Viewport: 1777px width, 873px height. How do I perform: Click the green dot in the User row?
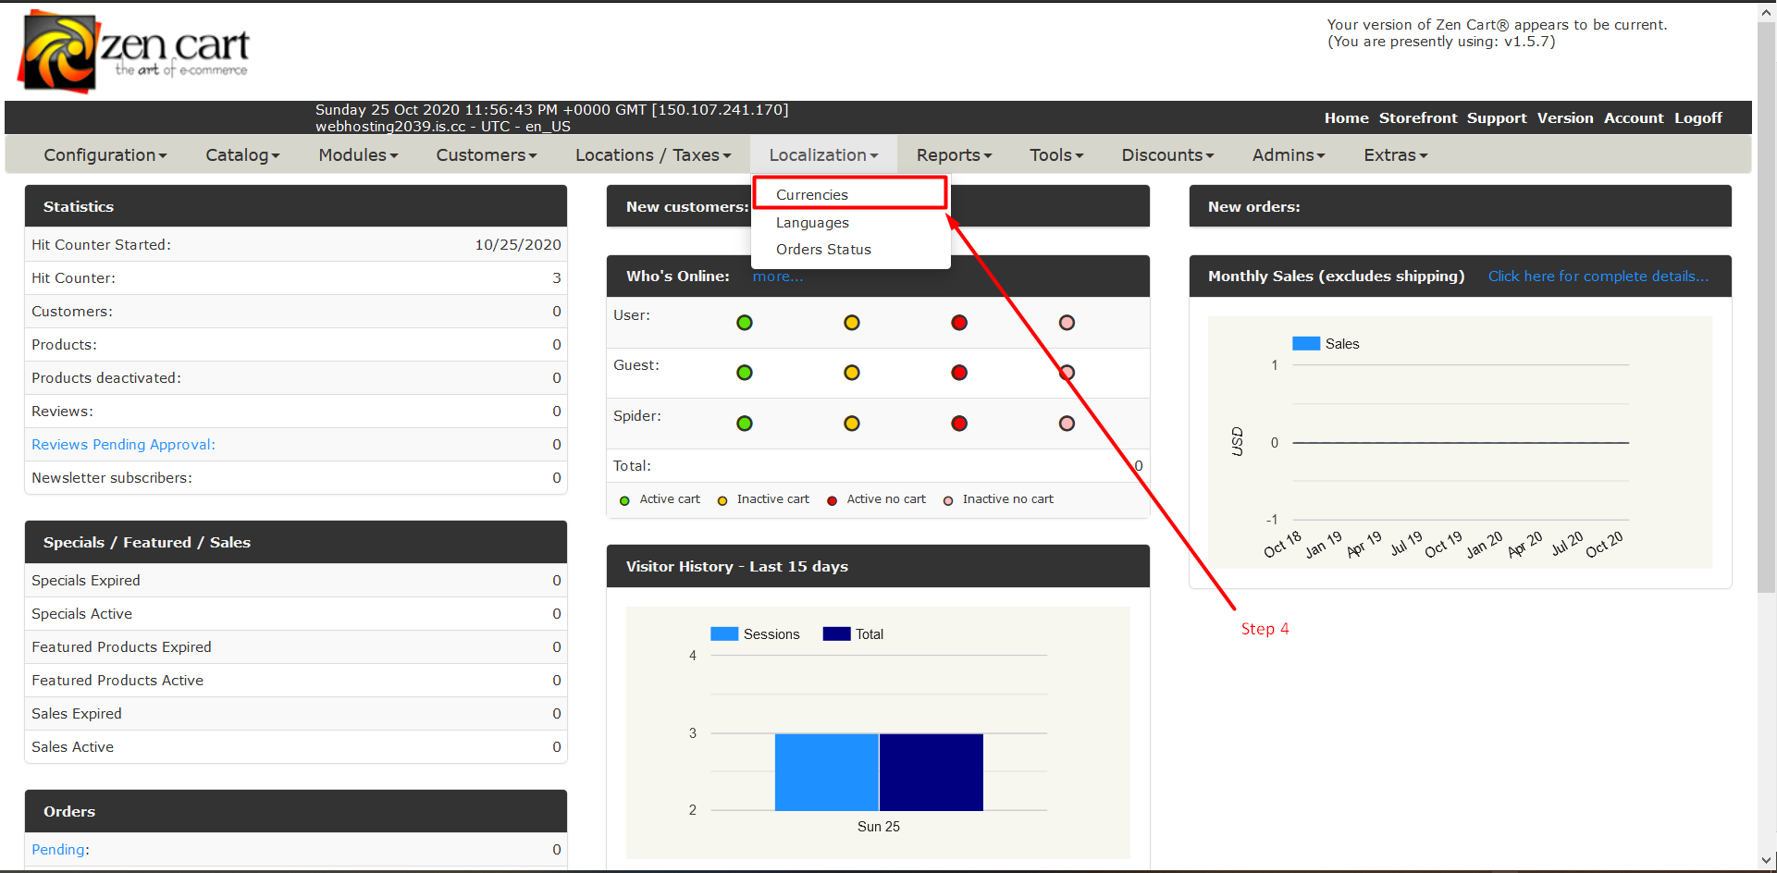click(745, 323)
